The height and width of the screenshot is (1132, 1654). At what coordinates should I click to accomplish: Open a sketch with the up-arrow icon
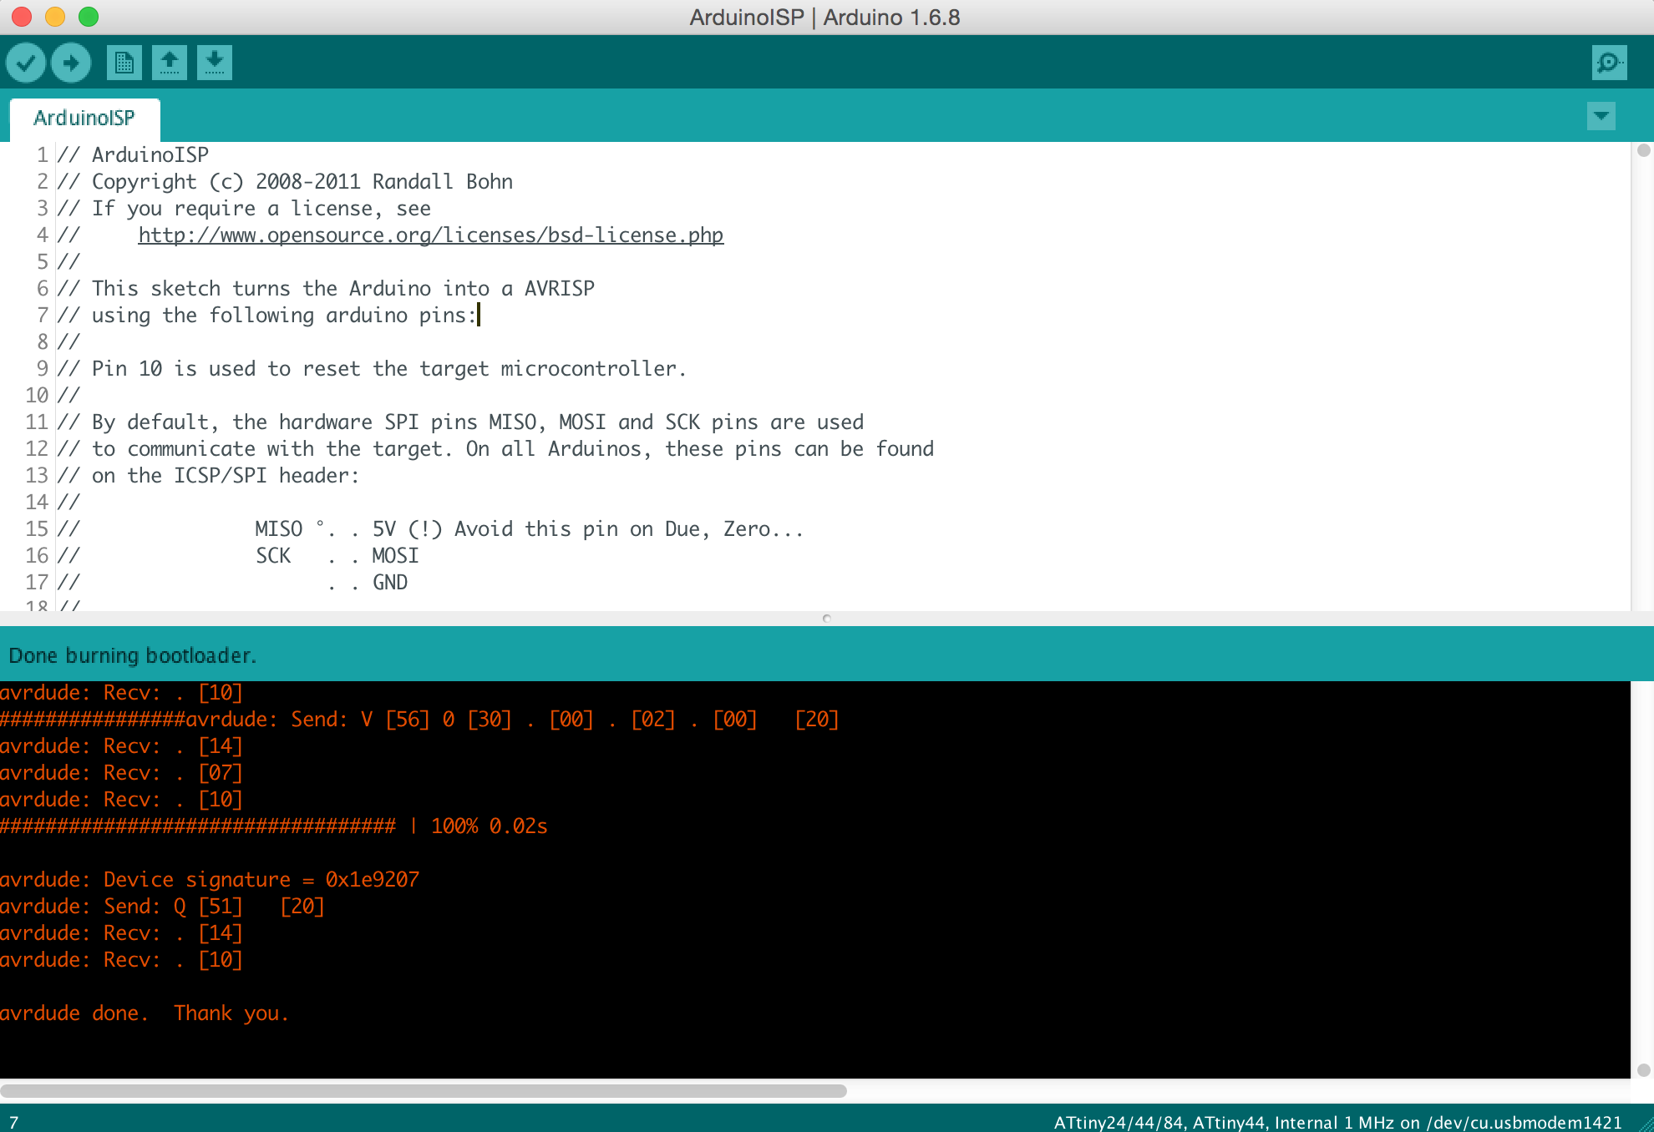(170, 63)
